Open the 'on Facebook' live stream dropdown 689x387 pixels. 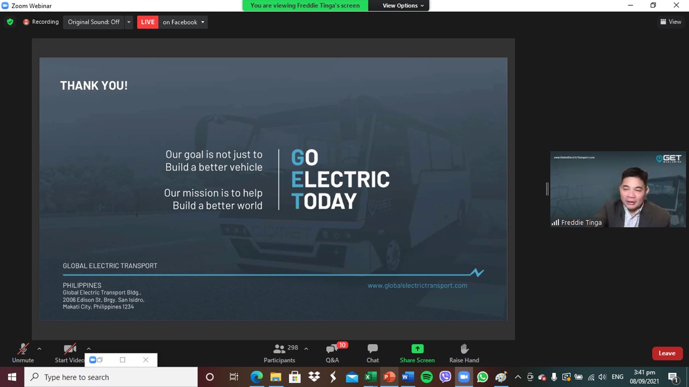pos(183,22)
